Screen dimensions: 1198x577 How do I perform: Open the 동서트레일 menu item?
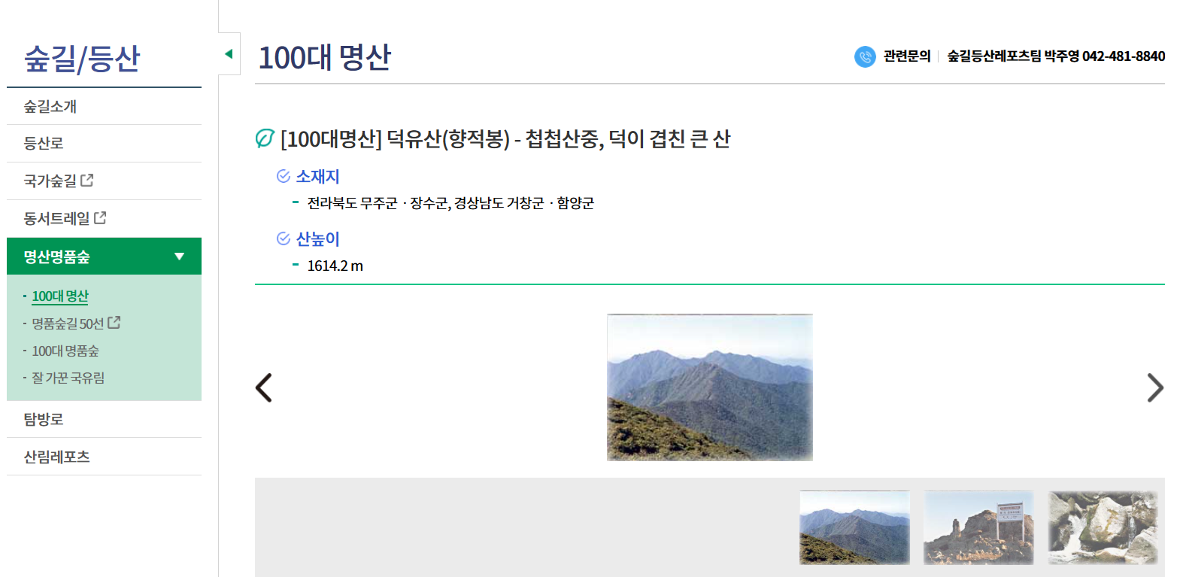(x=56, y=218)
